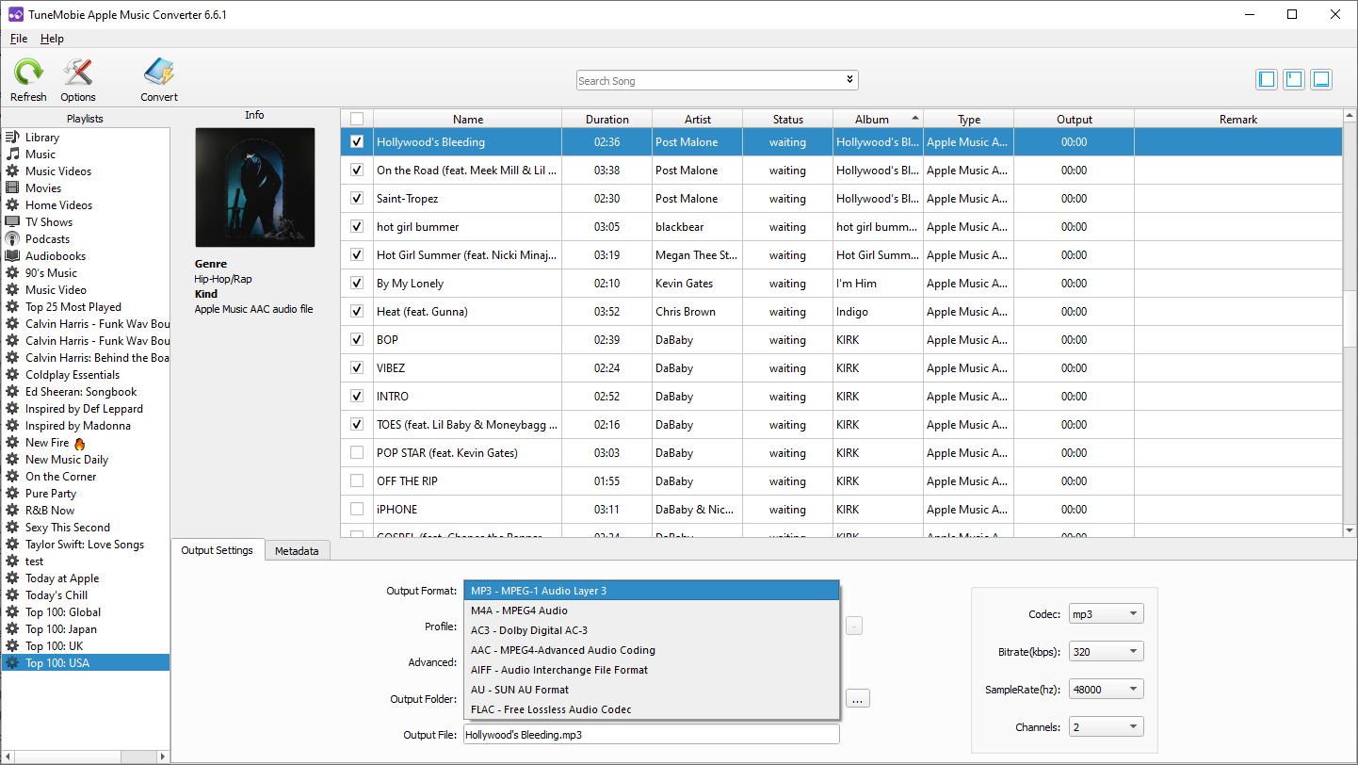The image size is (1358, 765).
Task: Uncheck the hot girl bummer checkbox
Action: tap(356, 227)
